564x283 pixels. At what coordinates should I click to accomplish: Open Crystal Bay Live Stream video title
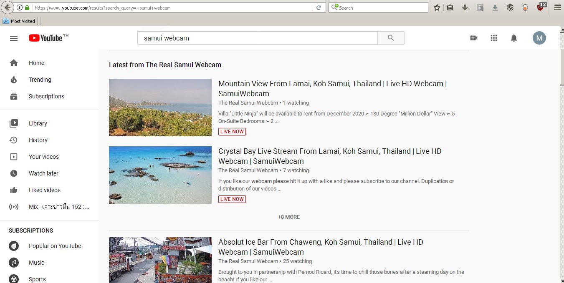pos(330,156)
